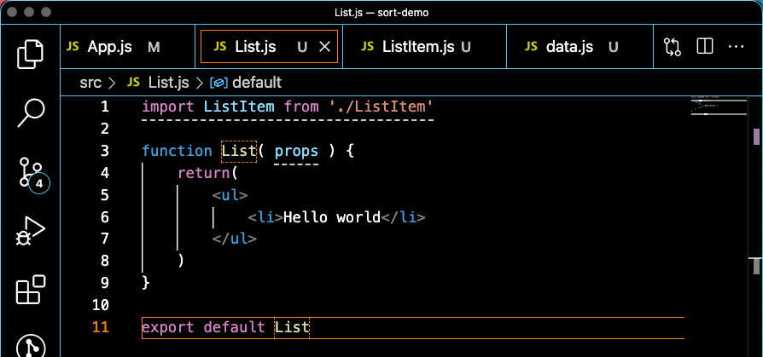This screenshot has height=357, width=763.
Task: Click the opening <ul> tag on line 5
Action: 230,195
